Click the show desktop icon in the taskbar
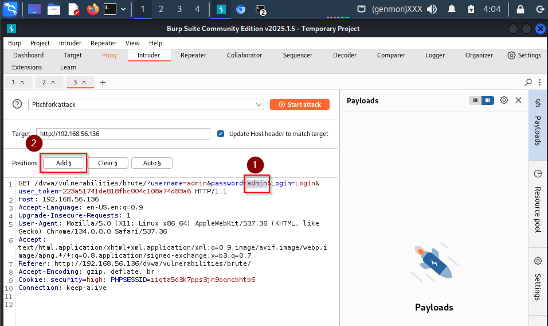The height and width of the screenshot is (326, 548). 34,9
